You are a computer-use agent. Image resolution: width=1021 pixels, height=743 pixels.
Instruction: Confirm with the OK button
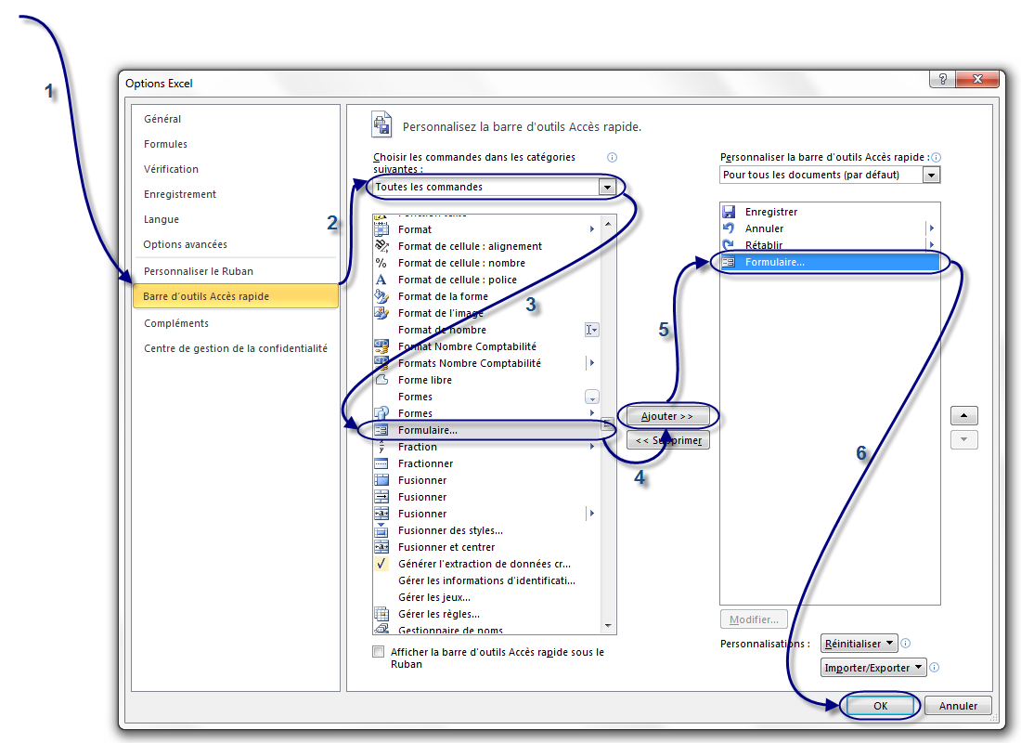[880, 706]
